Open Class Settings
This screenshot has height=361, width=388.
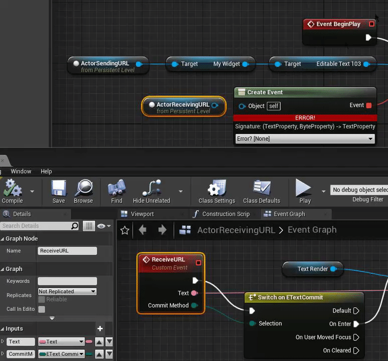tap(217, 191)
